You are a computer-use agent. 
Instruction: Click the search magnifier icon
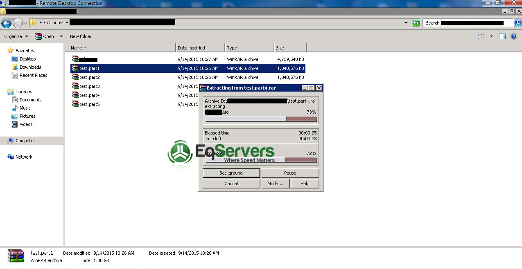pos(518,23)
